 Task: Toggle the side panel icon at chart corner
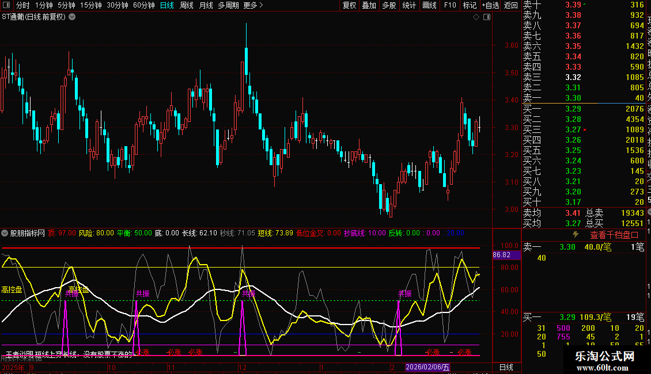point(487,17)
